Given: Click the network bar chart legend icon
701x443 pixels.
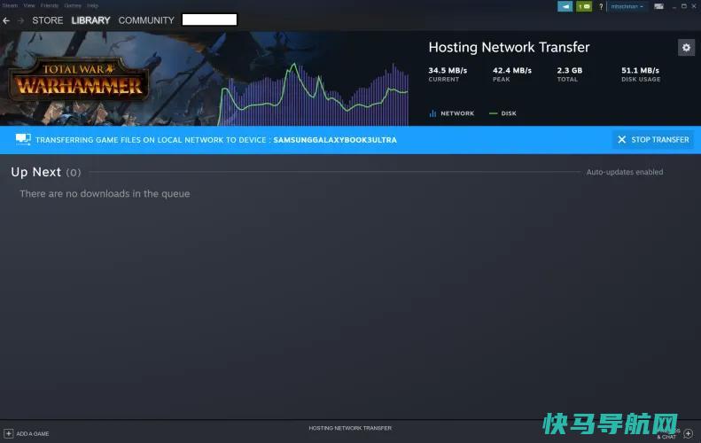Looking at the screenshot, I should (x=432, y=113).
